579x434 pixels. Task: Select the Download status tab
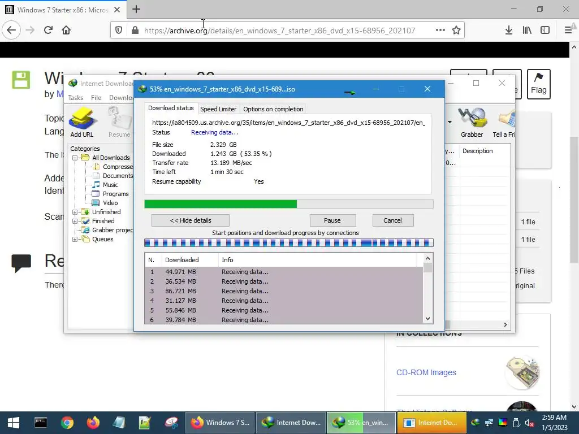coord(171,108)
